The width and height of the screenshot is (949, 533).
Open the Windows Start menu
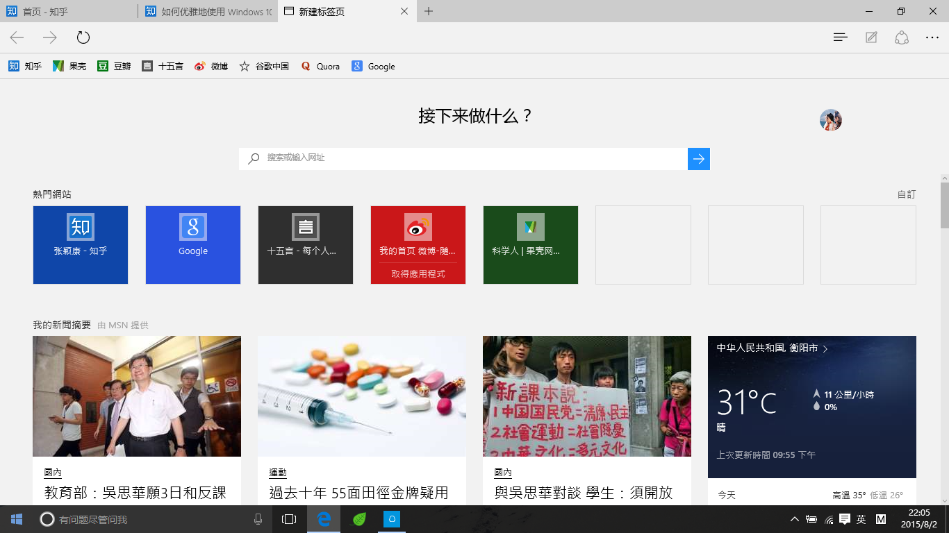tap(17, 519)
